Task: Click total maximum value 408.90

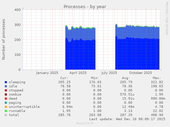Action: (157, 115)
